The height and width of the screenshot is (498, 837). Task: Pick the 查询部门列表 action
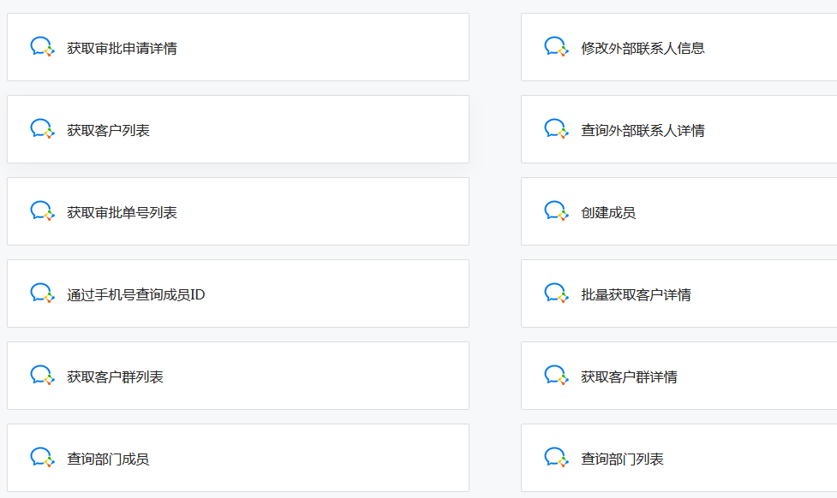tap(679, 458)
